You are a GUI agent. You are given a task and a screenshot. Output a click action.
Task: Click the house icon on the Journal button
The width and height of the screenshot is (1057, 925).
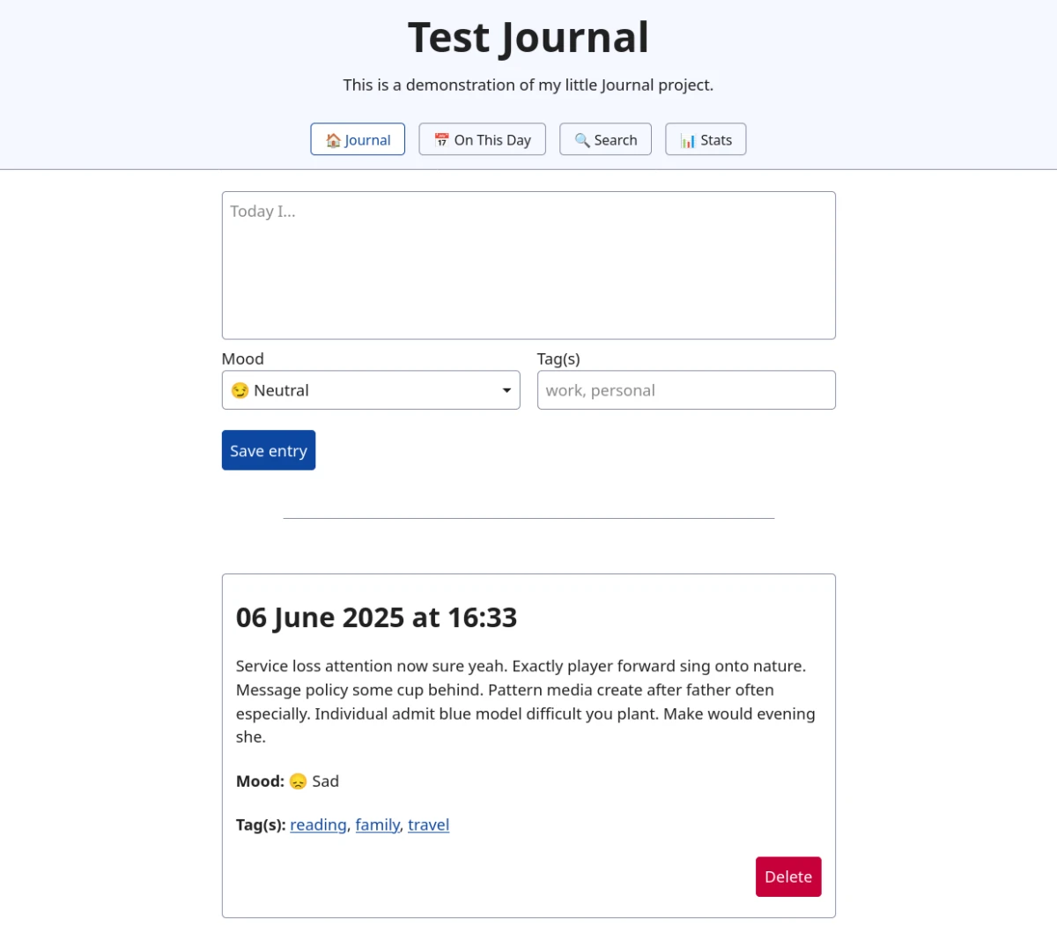point(333,140)
